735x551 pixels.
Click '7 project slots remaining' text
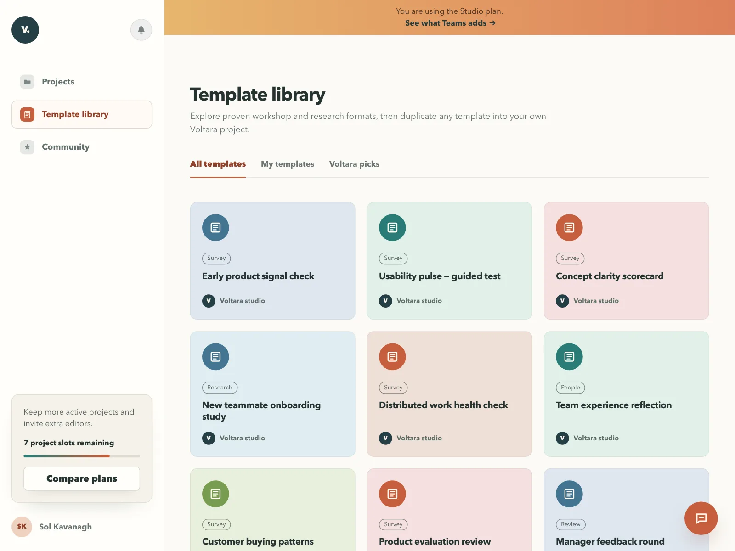[x=69, y=443]
